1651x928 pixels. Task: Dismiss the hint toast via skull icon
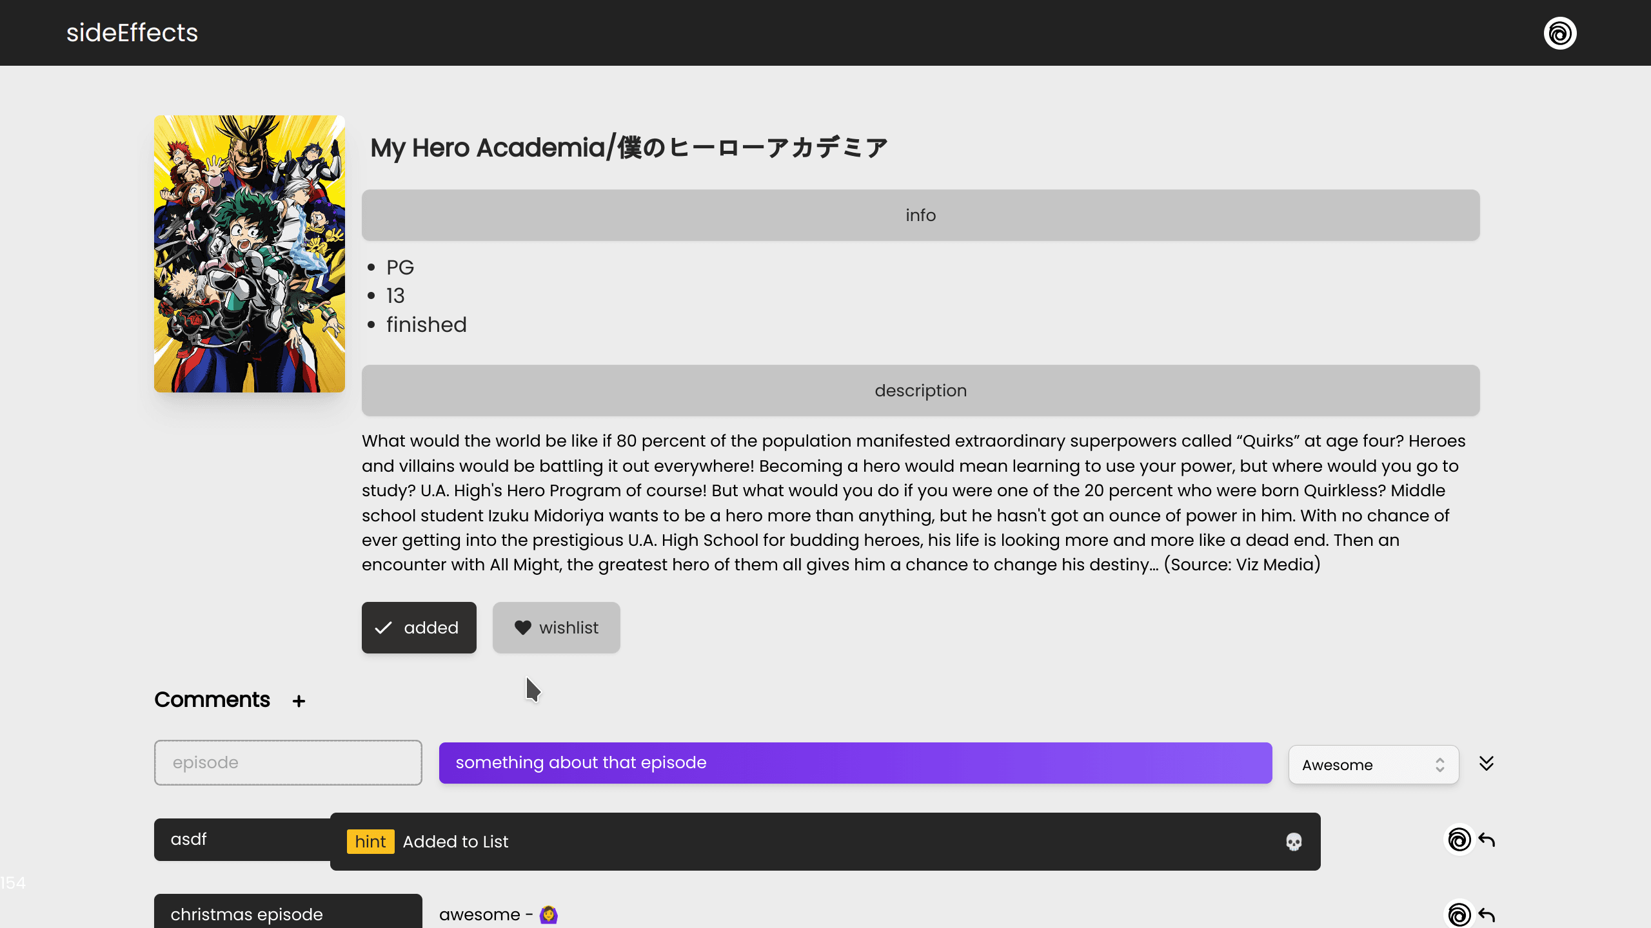[1294, 842]
